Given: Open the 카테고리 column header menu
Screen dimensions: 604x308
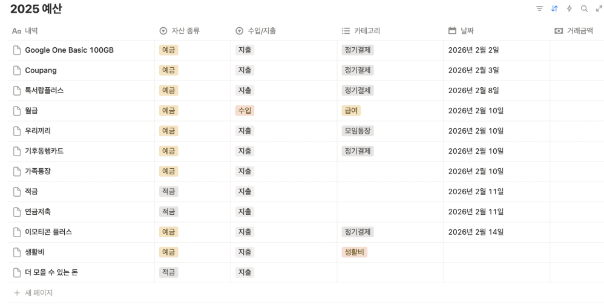Looking at the screenshot, I should [x=366, y=31].
